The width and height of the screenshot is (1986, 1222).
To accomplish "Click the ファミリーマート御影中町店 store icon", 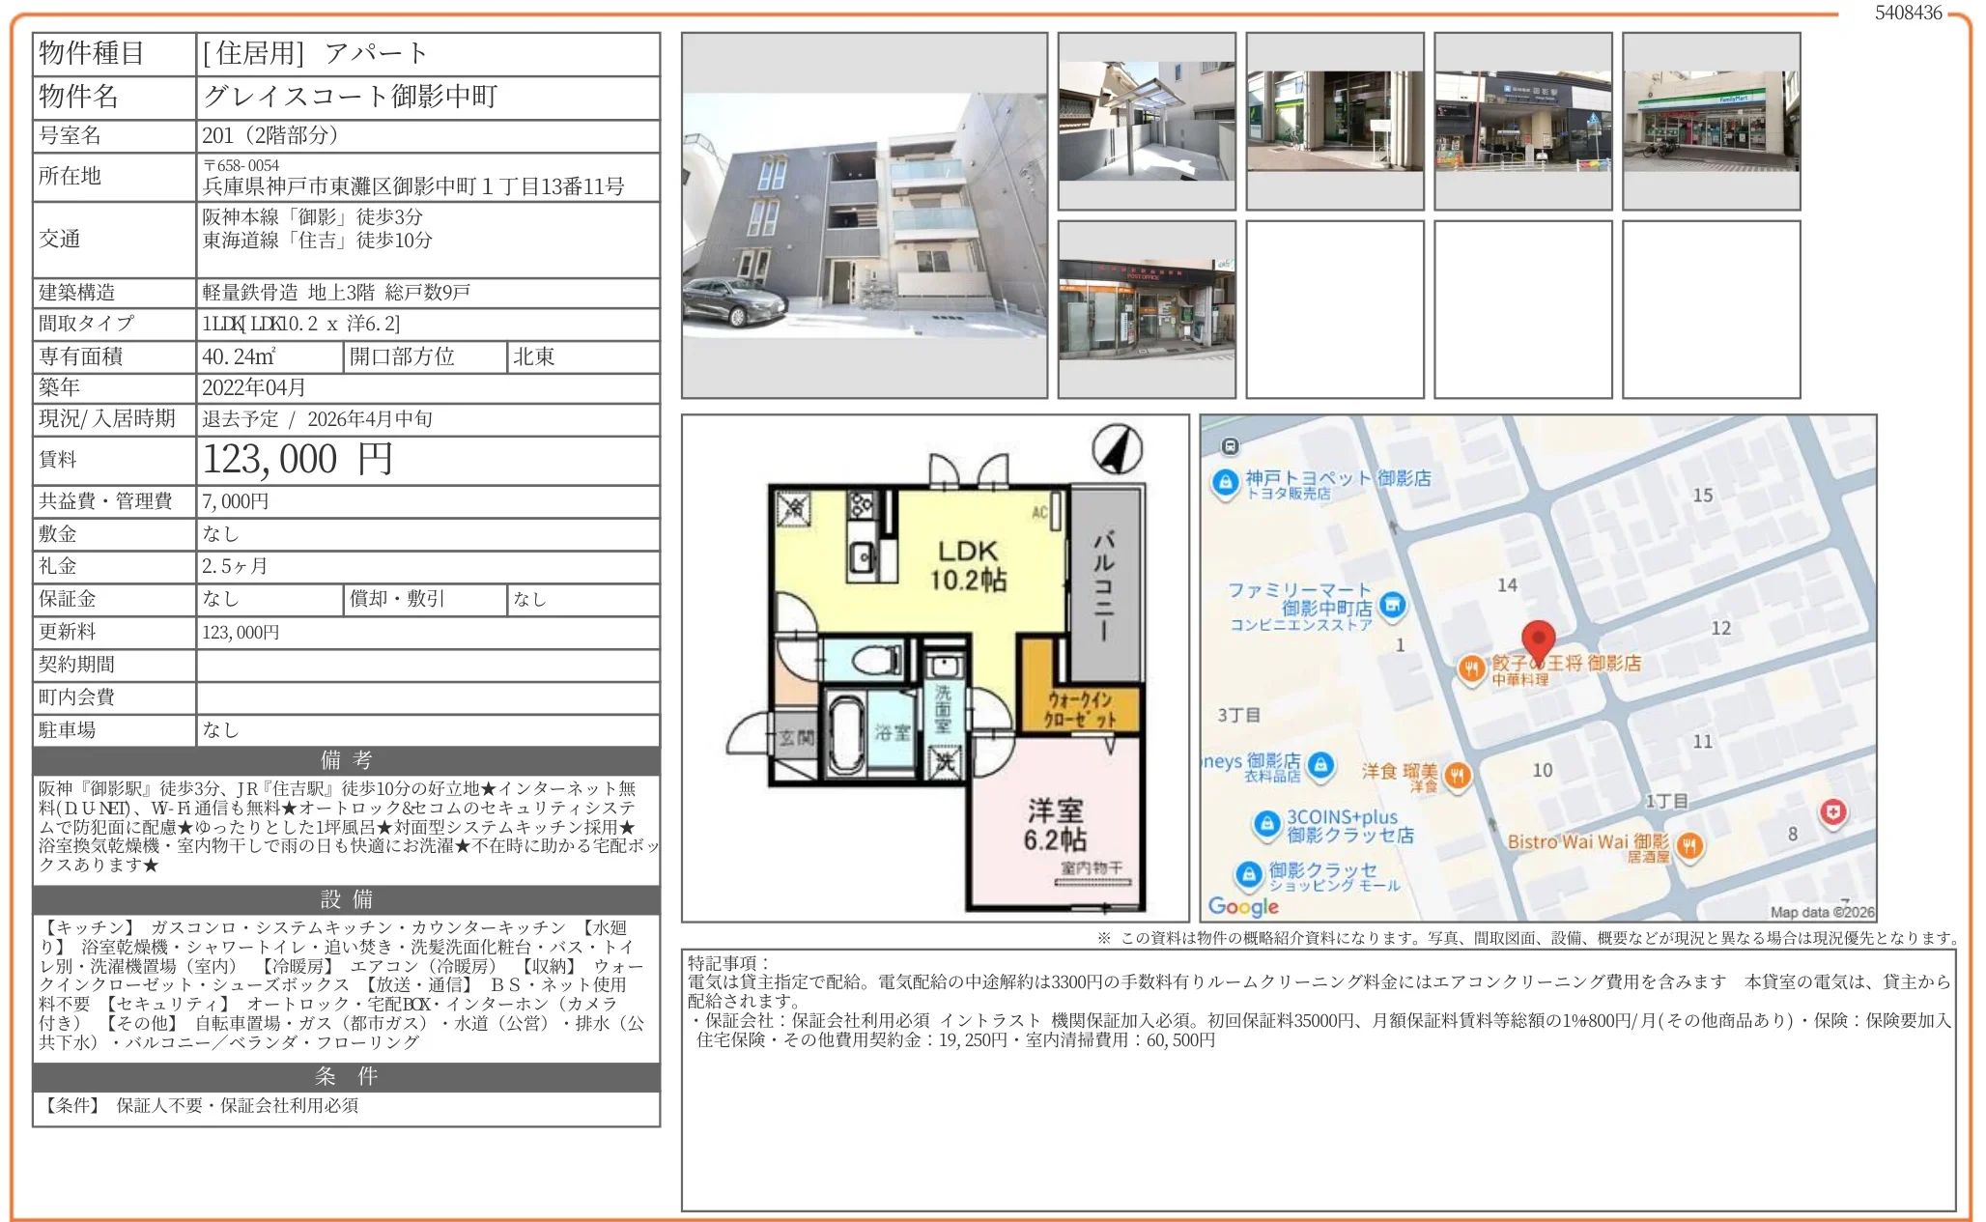I will tap(1391, 604).
